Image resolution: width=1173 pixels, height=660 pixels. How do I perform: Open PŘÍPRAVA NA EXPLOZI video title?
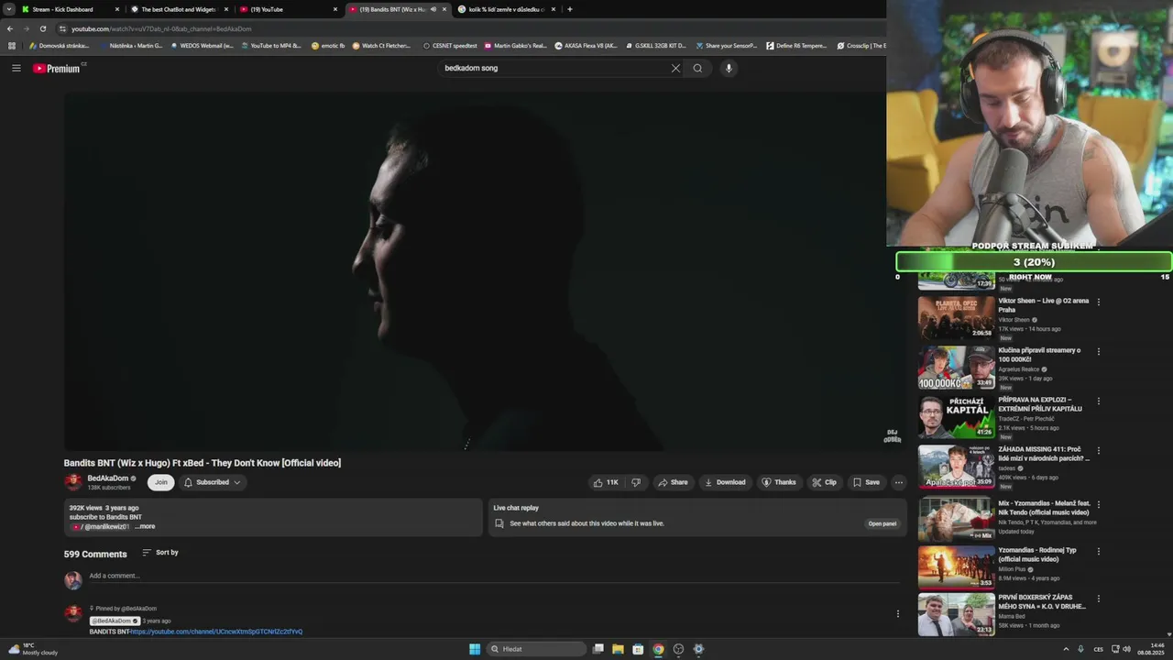1040,404
